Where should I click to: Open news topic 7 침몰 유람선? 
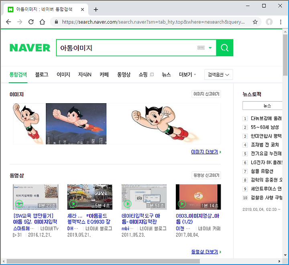point(262,171)
